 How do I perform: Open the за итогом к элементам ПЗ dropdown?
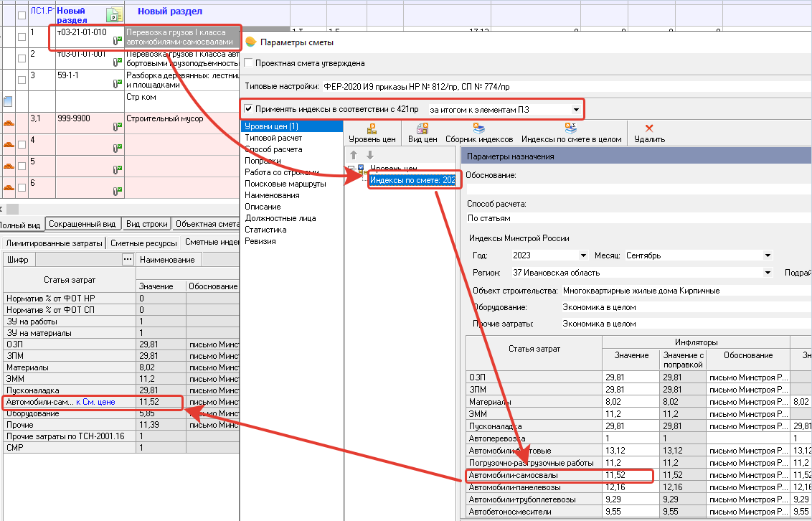tap(576, 110)
